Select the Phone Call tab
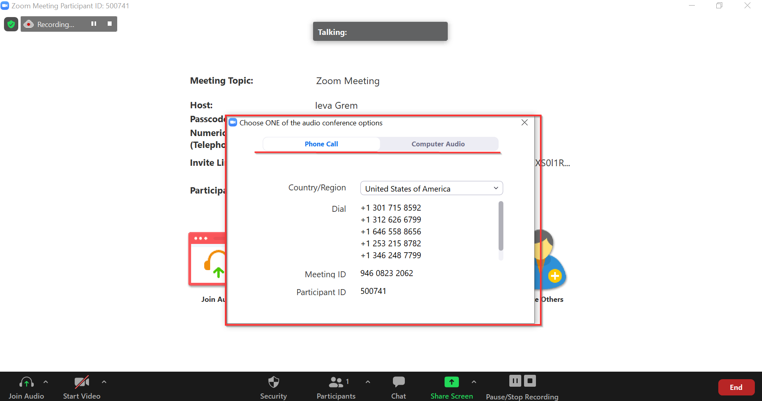Screen dimensions: 762x401 321,144
